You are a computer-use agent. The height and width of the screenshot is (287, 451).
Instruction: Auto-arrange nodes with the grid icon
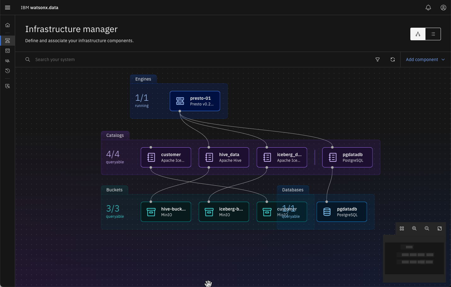pyautogui.click(x=402, y=228)
